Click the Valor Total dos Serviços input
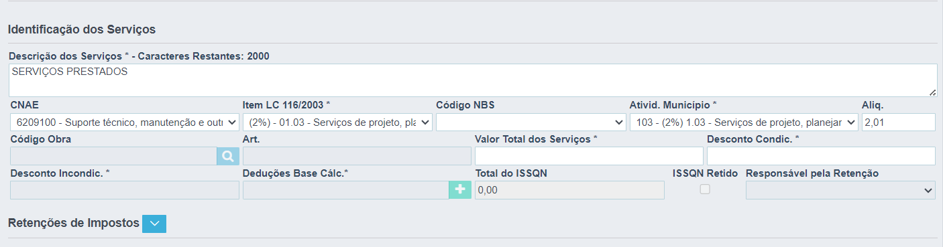This screenshot has height=247, width=943. click(x=589, y=156)
